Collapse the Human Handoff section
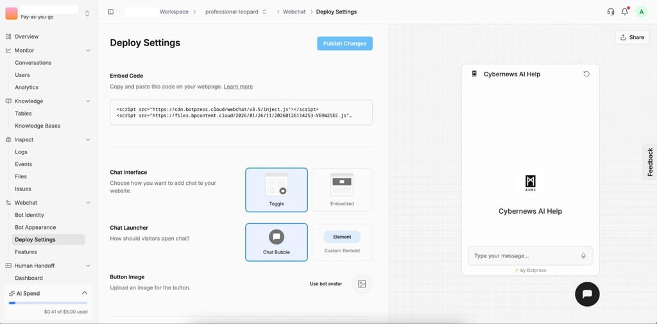Screen dimensions: 657x324 [88, 266]
